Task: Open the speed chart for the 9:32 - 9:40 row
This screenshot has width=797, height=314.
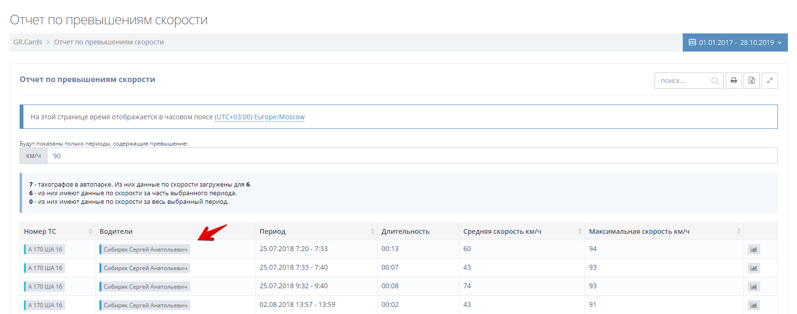Action: (x=753, y=287)
